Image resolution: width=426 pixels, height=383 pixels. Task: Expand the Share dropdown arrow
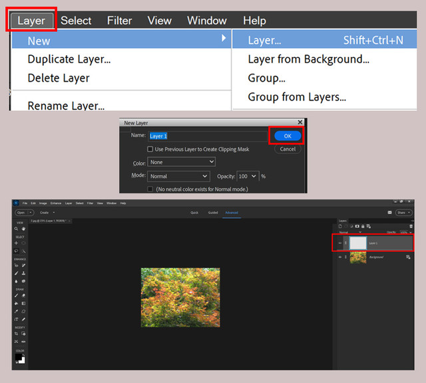click(x=409, y=213)
